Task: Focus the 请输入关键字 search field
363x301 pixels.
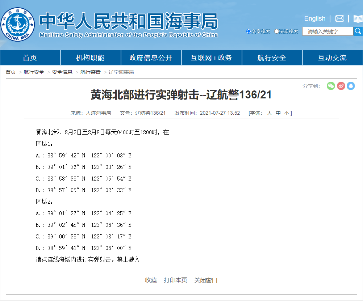Action: [328, 31]
